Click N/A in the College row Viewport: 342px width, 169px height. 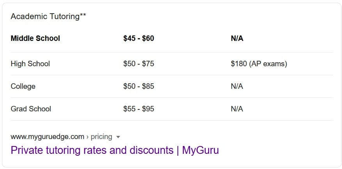tap(237, 86)
